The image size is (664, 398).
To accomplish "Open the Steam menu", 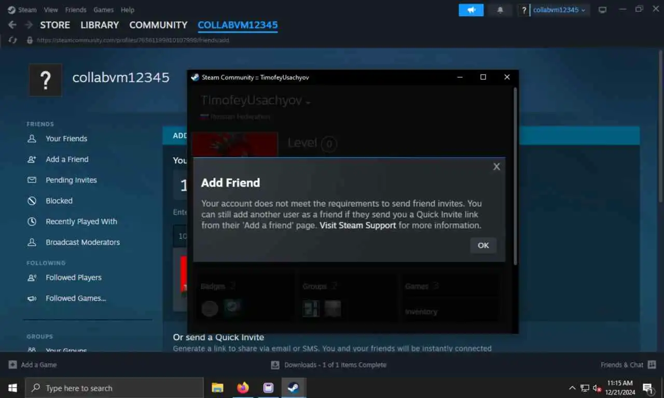I will 23,10.
